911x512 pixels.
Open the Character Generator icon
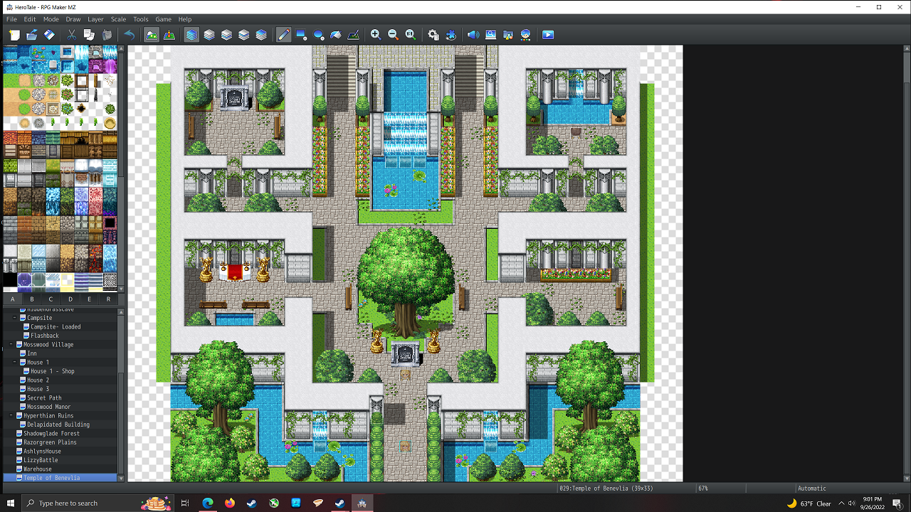pos(525,35)
